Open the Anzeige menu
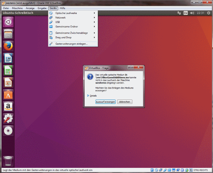213x173 pixels. click(x=30, y=8)
